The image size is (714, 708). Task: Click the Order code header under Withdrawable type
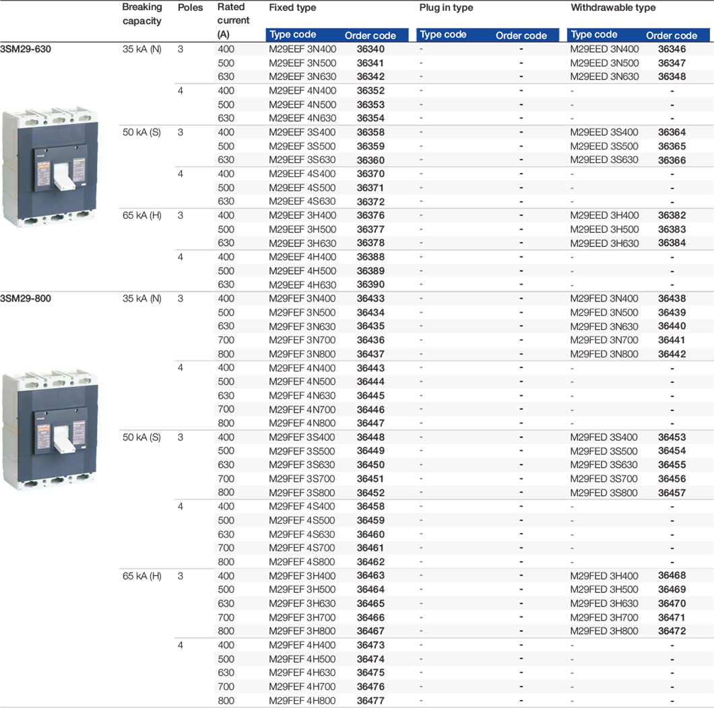coord(671,36)
